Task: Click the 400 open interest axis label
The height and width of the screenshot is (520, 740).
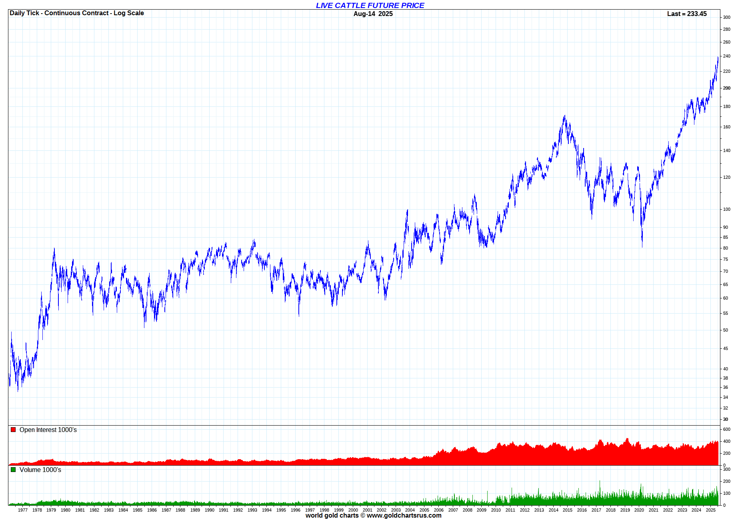Action: point(727,441)
